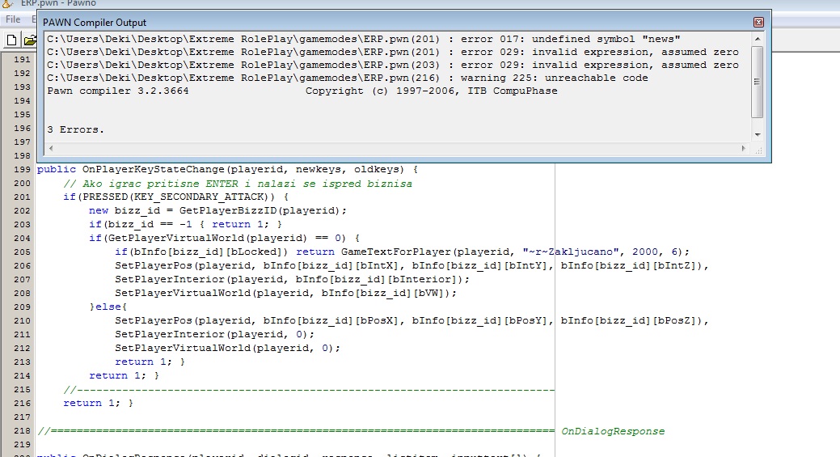Click the horizontal scrollbar right arrow in output

(x=744, y=148)
